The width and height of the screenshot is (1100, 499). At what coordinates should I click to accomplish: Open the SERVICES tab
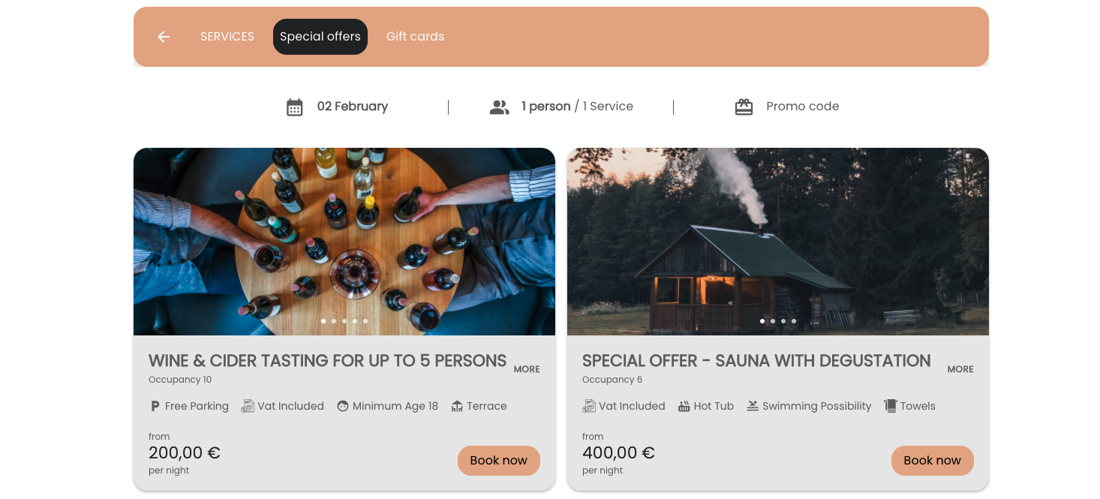(x=227, y=37)
